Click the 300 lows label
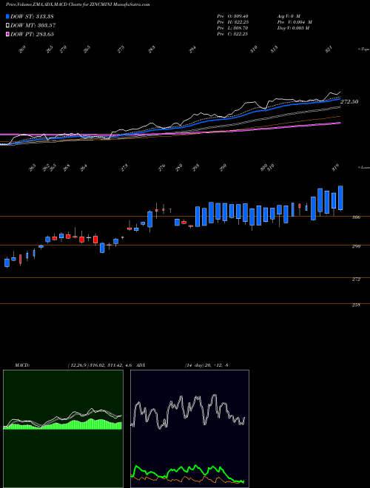370x488 pixels. click(x=263, y=168)
